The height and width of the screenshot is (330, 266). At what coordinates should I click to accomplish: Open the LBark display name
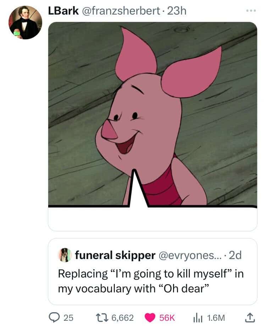(x=63, y=11)
